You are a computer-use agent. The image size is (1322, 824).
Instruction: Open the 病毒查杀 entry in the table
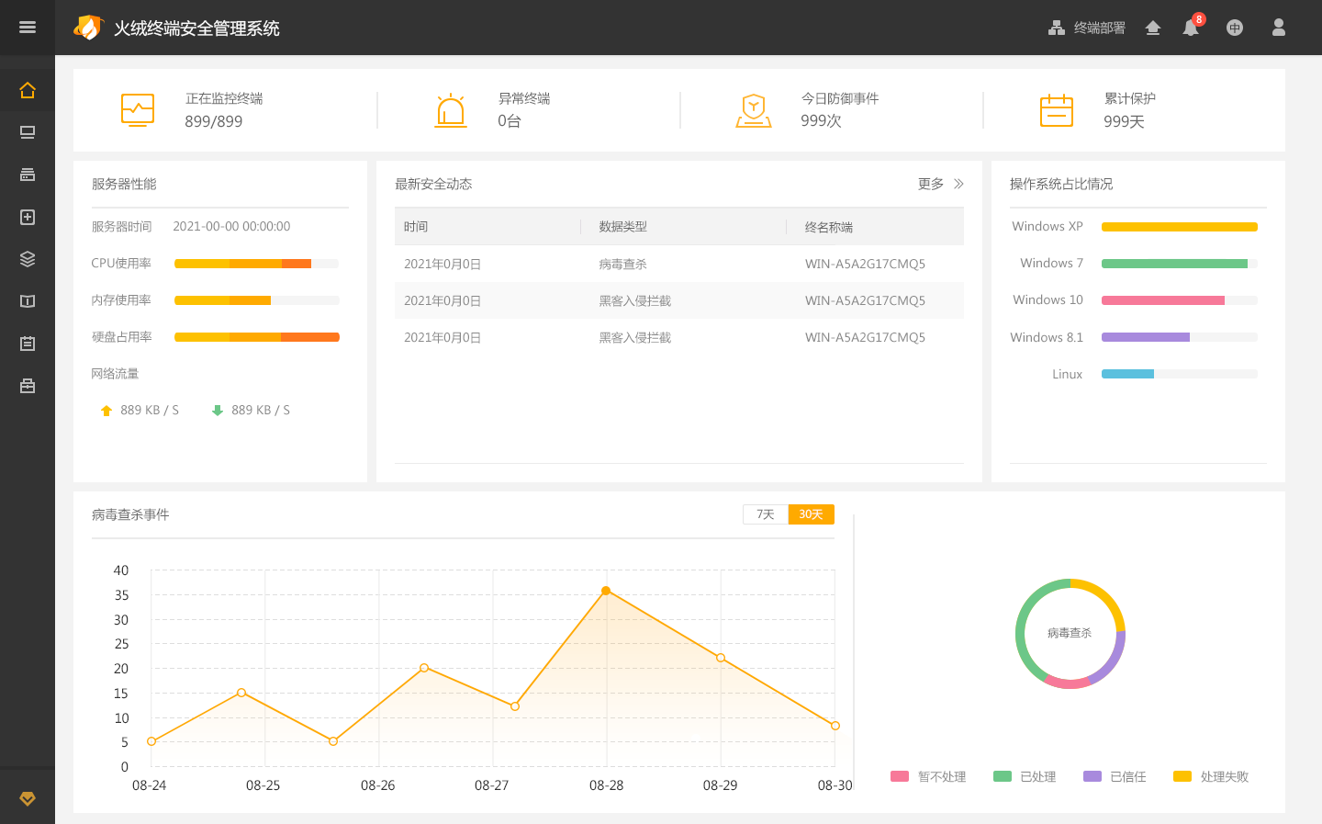tap(622, 264)
